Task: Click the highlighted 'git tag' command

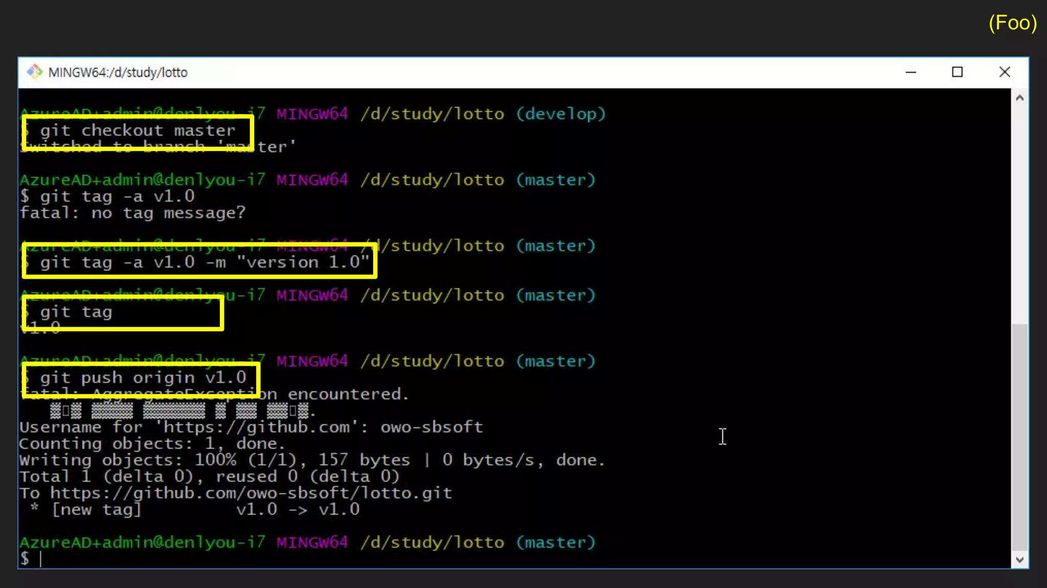Action: coord(77,312)
